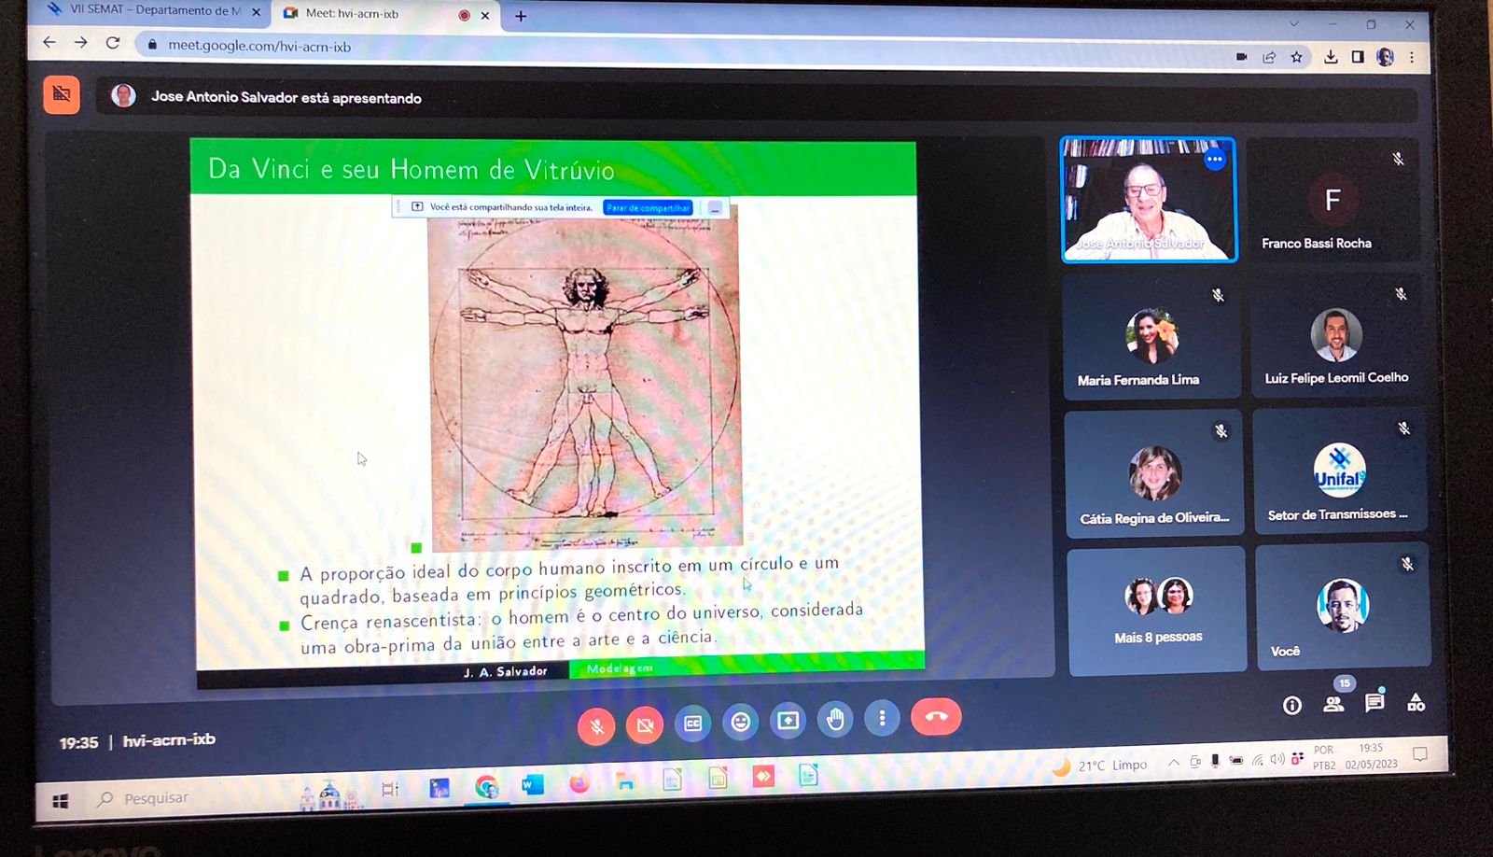Click Parar de compartilhar button in slide
The height and width of the screenshot is (857, 1493).
pos(648,207)
